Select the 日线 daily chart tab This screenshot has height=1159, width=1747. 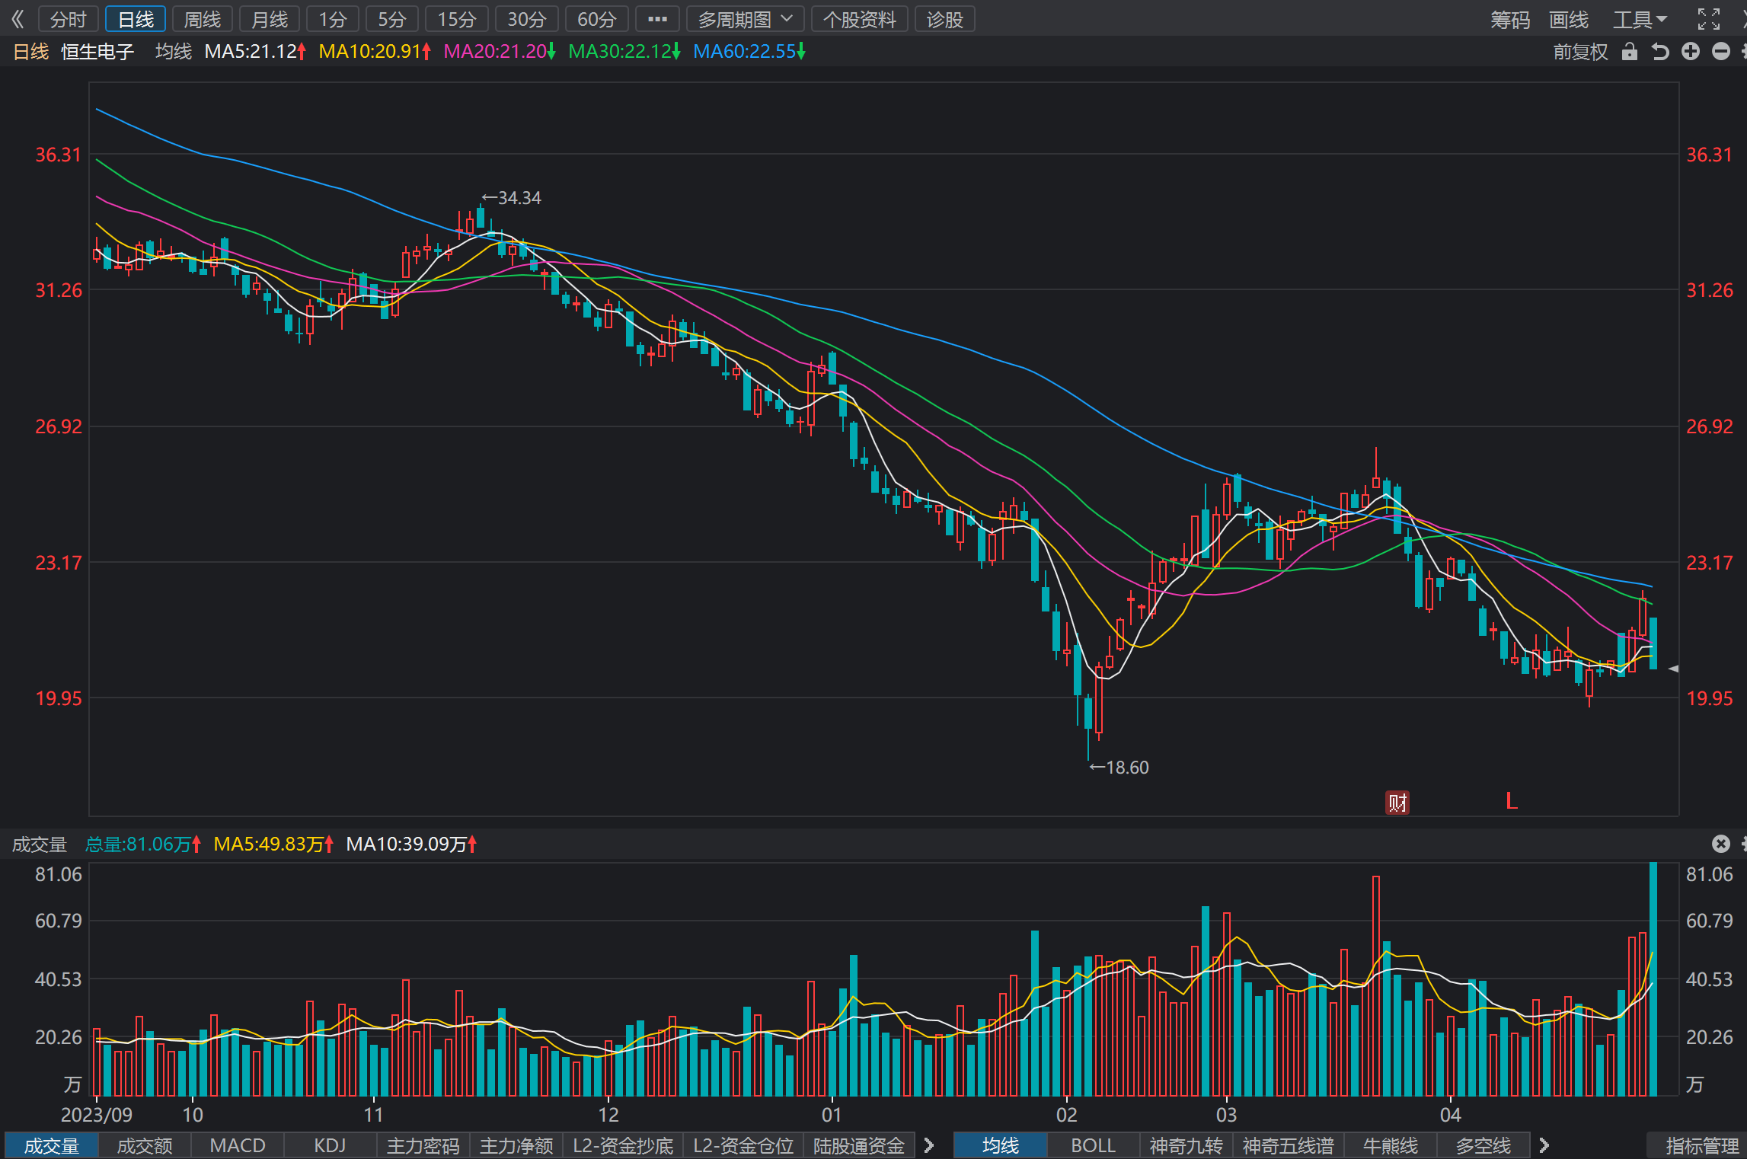[x=136, y=19]
